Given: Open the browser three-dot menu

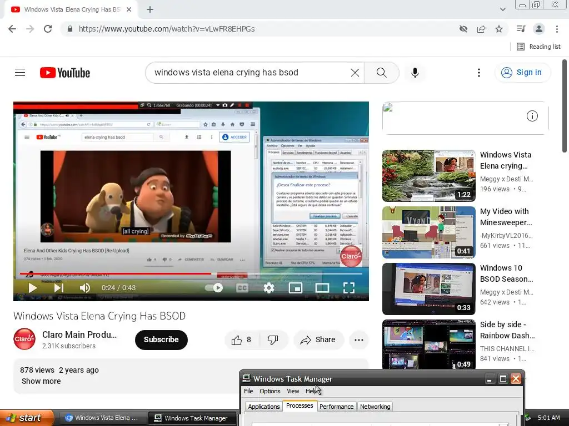Looking at the screenshot, I should (557, 29).
